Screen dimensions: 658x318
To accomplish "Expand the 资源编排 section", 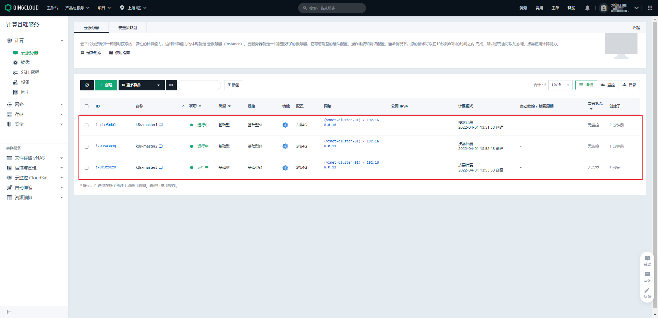I will tap(62, 198).
